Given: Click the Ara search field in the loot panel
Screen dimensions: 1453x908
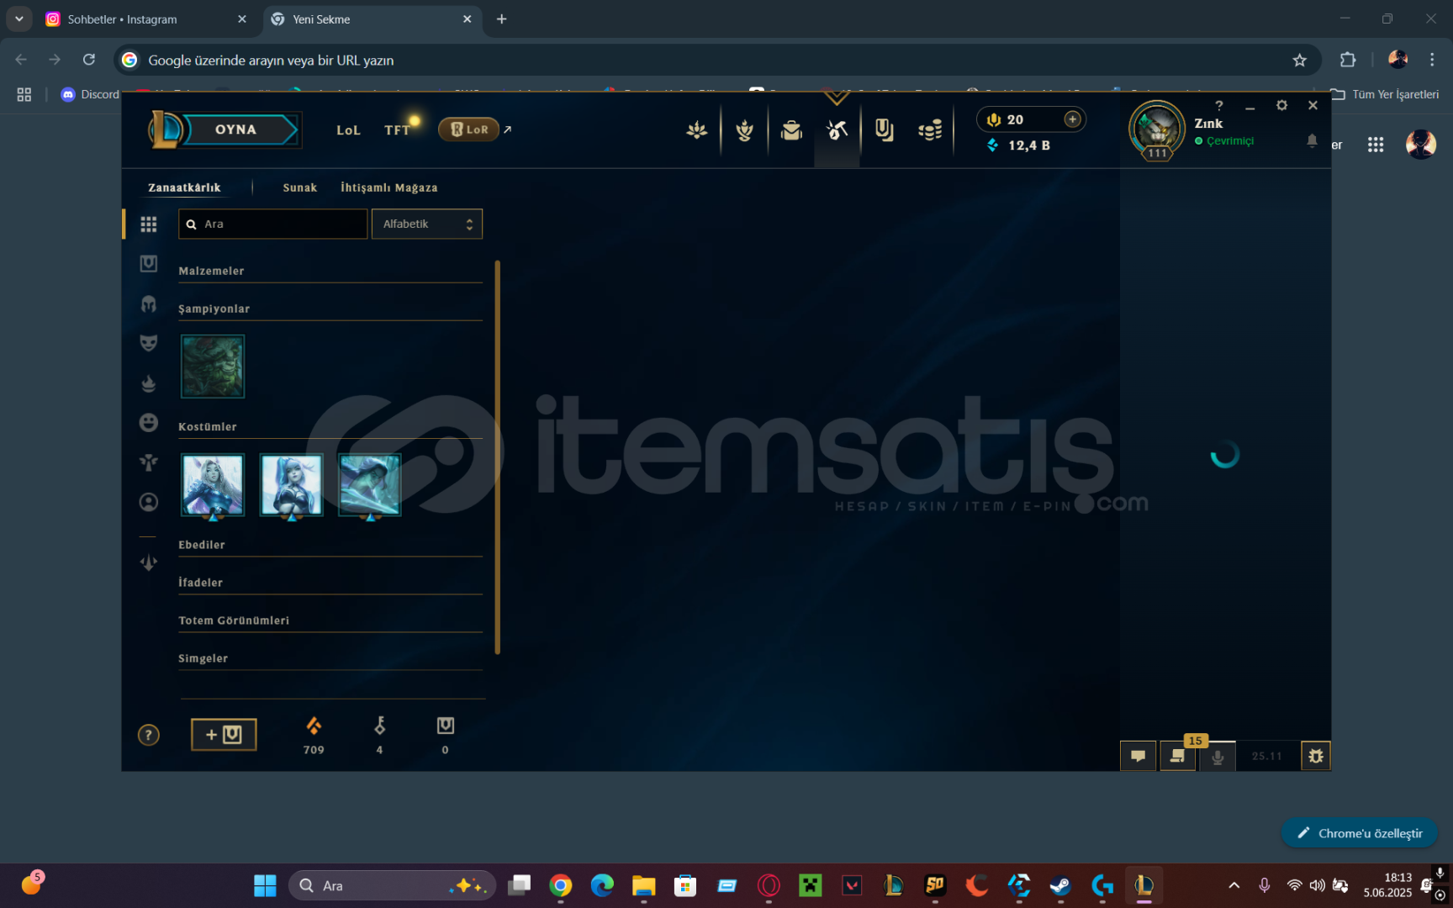Looking at the screenshot, I should pos(273,224).
